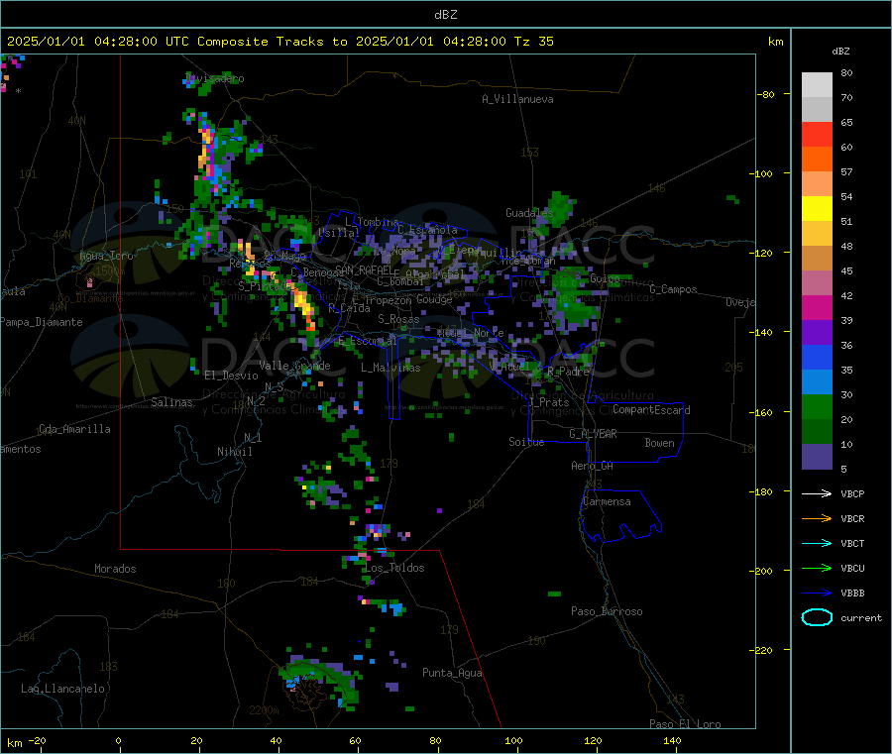Click the -80 km tick on right axis

click(766, 94)
